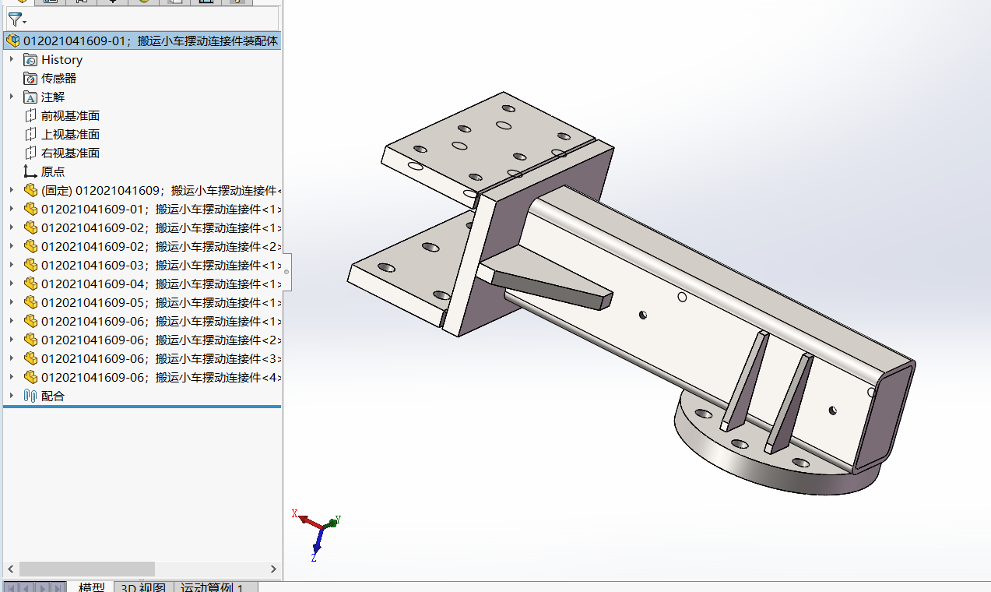Click the 原点 label text
The width and height of the screenshot is (991, 592).
point(53,172)
